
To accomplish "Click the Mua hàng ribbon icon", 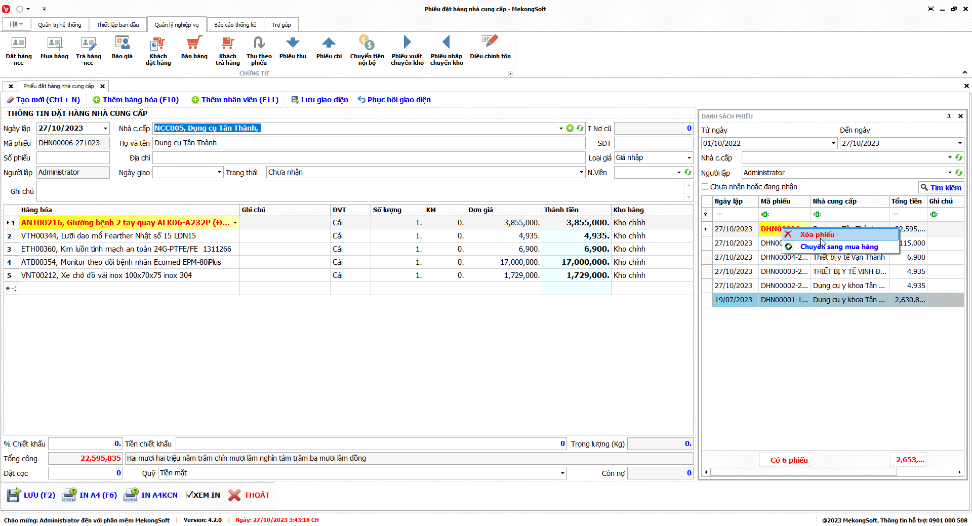I will coord(54,48).
